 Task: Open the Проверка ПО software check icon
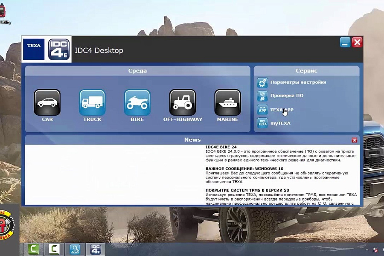point(262,96)
